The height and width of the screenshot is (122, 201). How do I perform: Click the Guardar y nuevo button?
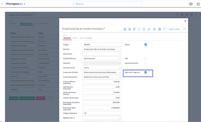27,98
